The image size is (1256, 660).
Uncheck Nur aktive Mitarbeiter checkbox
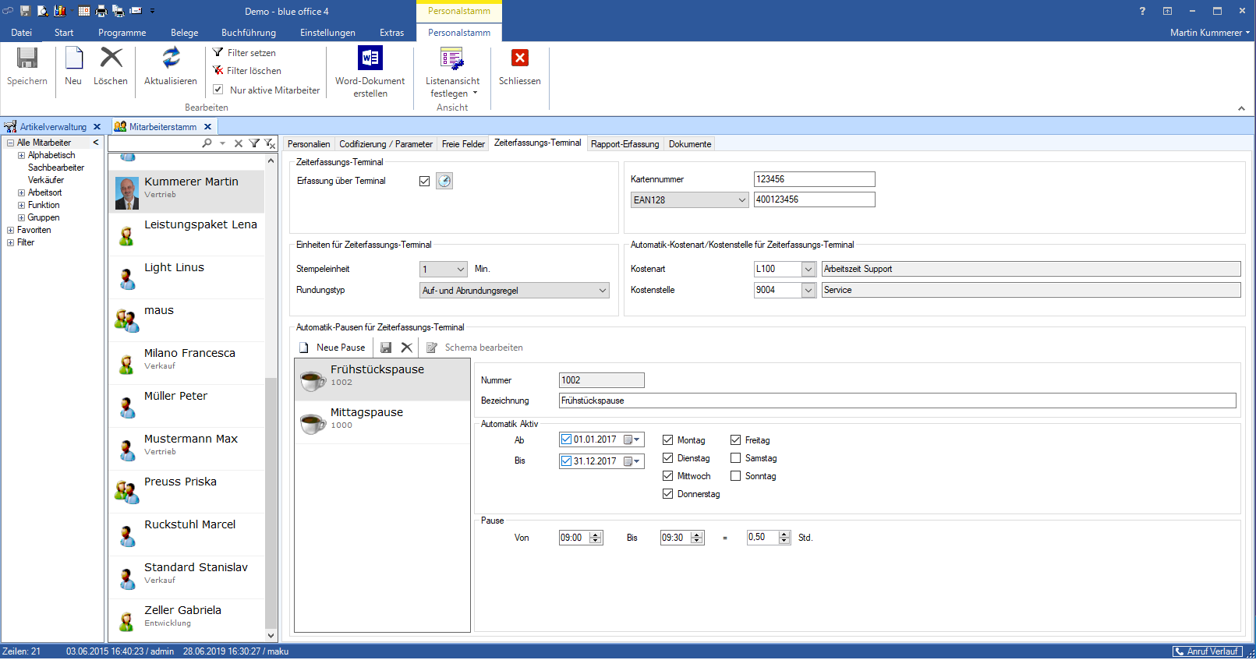click(x=218, y=90)
